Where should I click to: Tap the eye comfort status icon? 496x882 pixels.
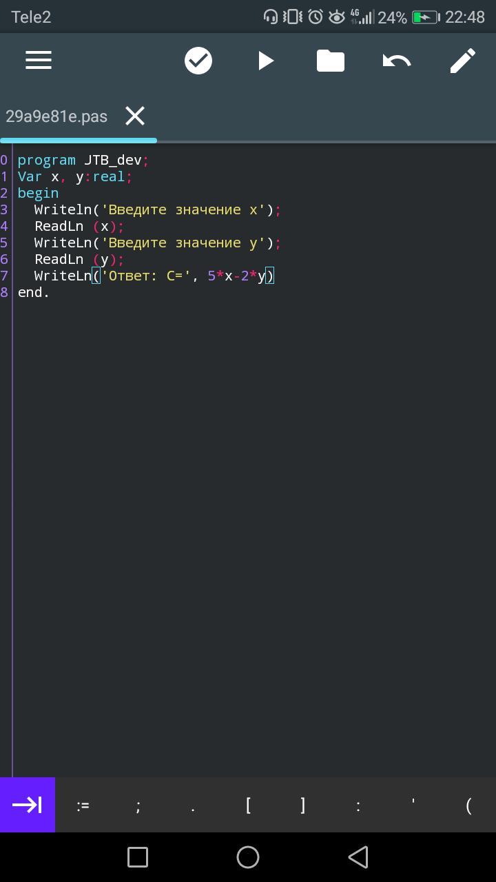(x=337, y=17)
